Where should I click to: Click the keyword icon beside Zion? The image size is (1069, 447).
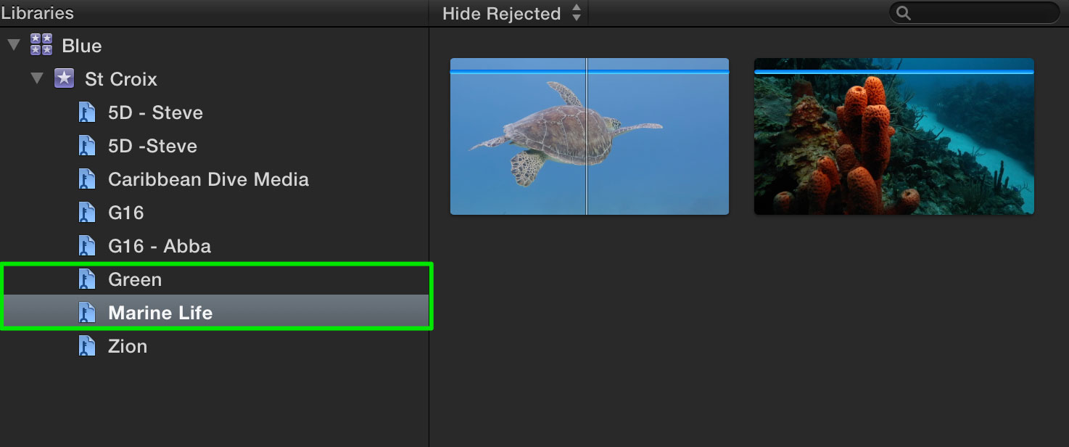87,345
